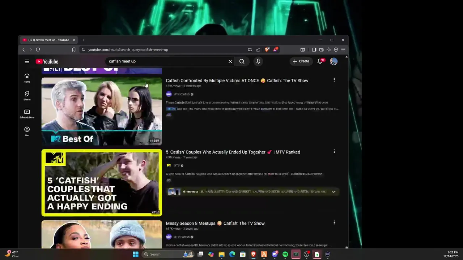463x260 pixels.
Task: Click the 6 moments chapter thumbnail
Action: pyautogui.click(x=174, y=191)
